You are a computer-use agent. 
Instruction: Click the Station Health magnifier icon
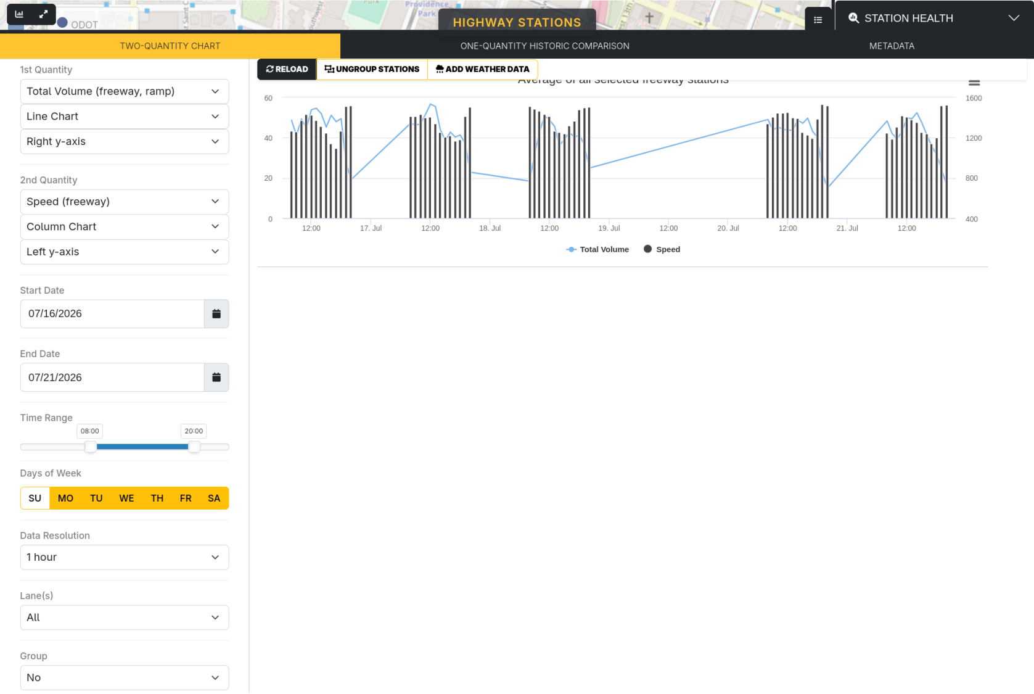853,18
